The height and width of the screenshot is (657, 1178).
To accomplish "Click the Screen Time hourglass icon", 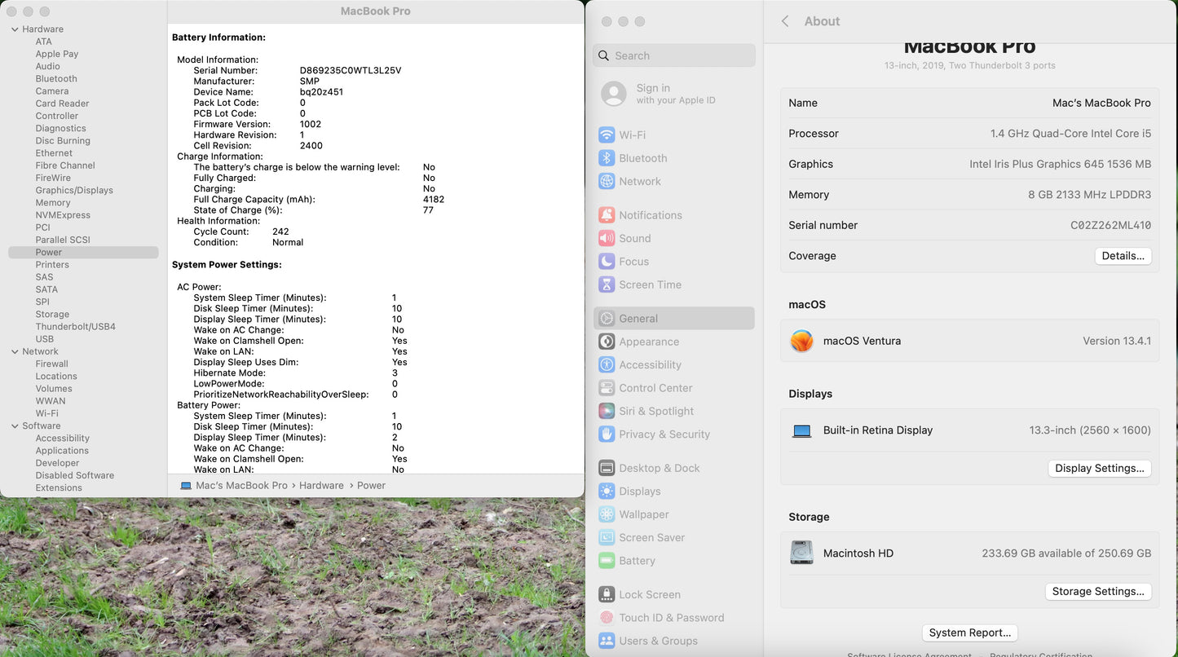I will (x=607, y=284).
